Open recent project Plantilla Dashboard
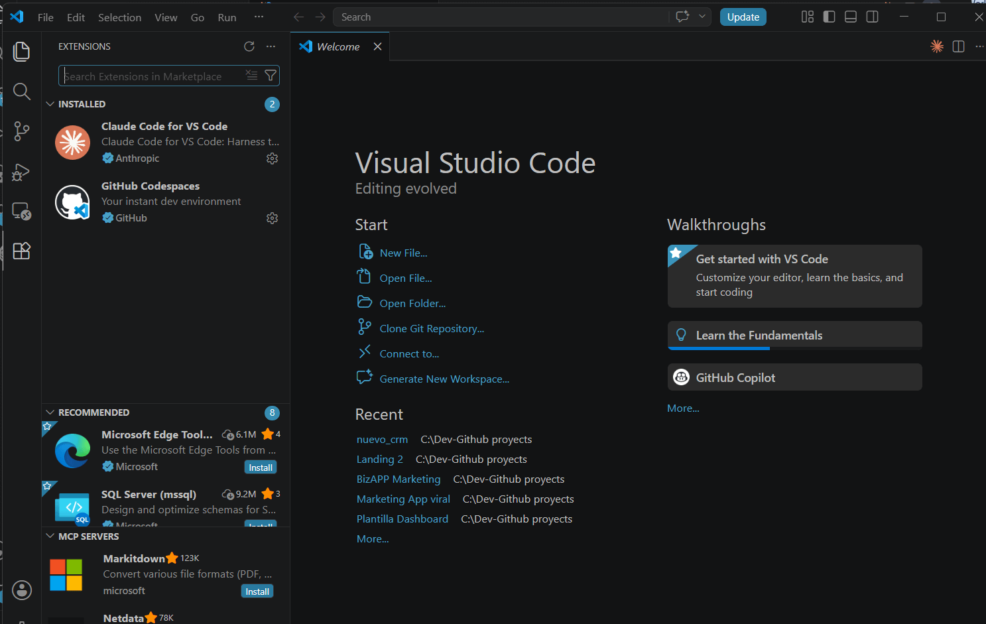This screenshot has height=624, width=986. 402,519
